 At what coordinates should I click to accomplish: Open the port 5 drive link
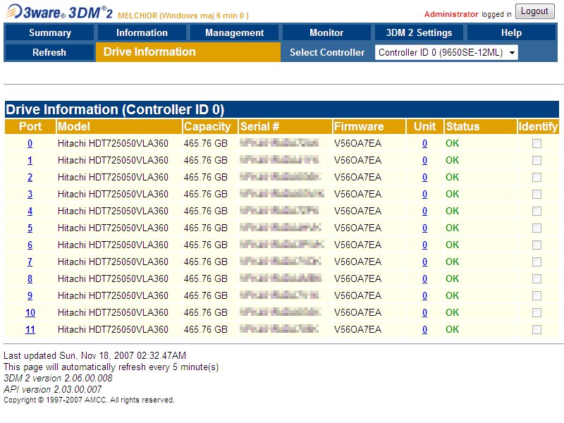tap(30, 228)
